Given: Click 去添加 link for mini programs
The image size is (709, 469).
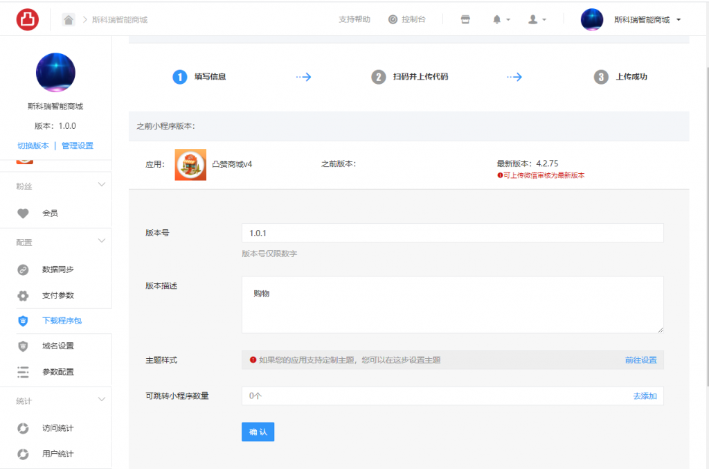Looking at the screenshot, I should click(x=645, y=396).
